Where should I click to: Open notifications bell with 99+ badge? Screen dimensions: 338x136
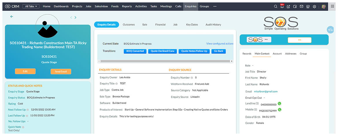click(282, 6)
